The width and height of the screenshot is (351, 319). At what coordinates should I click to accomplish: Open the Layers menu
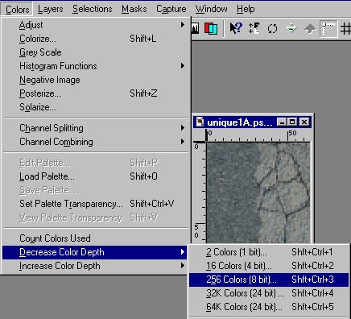[51, 9]
